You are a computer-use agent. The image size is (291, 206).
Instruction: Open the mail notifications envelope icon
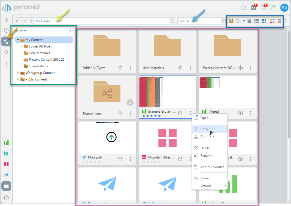253,8
